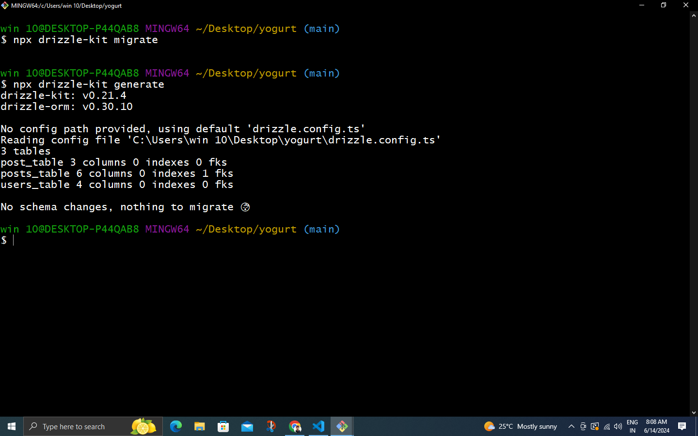Click the 'No config path provided' line
Screen dimensions: 698x436
[183, 129]
